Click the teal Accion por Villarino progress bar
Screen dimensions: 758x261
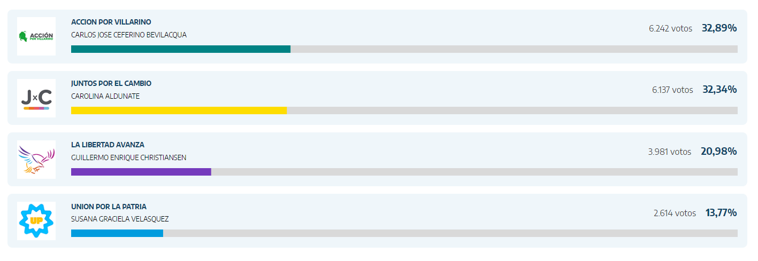[x=181, y=49]
